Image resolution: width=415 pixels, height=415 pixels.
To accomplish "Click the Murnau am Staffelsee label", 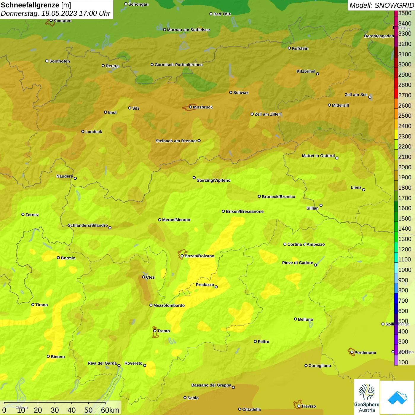I will point(188,30).
